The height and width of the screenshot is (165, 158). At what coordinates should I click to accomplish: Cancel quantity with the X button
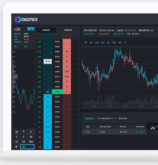(x=31, y=132)
